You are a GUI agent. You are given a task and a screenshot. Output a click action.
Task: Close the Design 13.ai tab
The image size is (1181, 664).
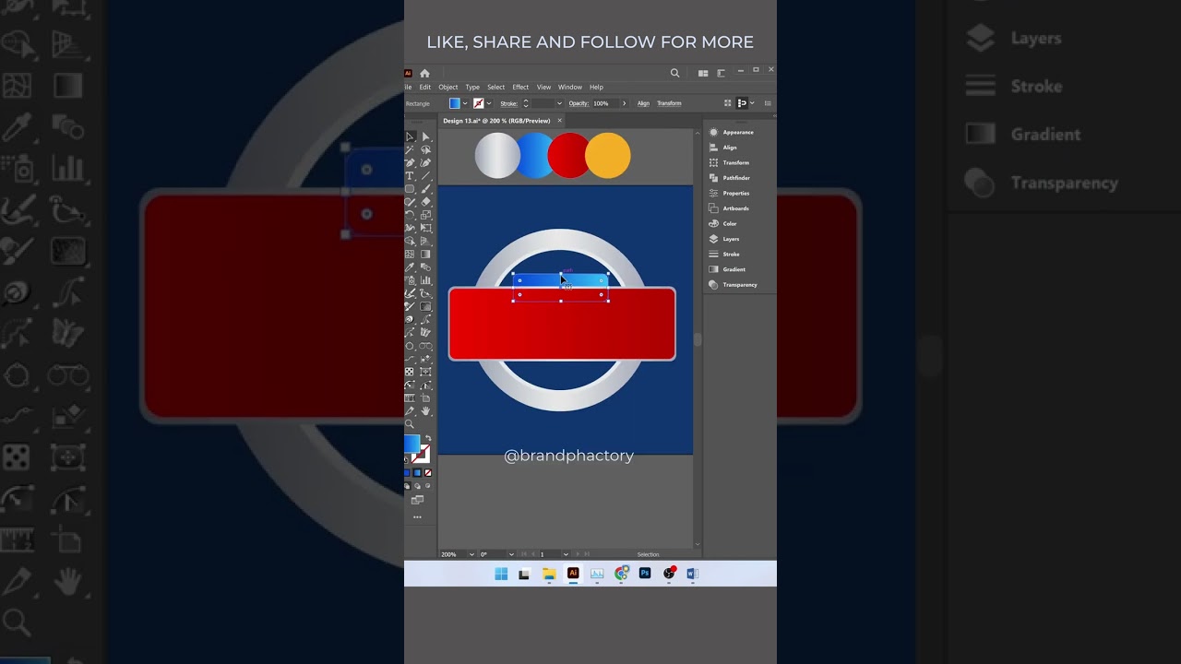[559, 121]
